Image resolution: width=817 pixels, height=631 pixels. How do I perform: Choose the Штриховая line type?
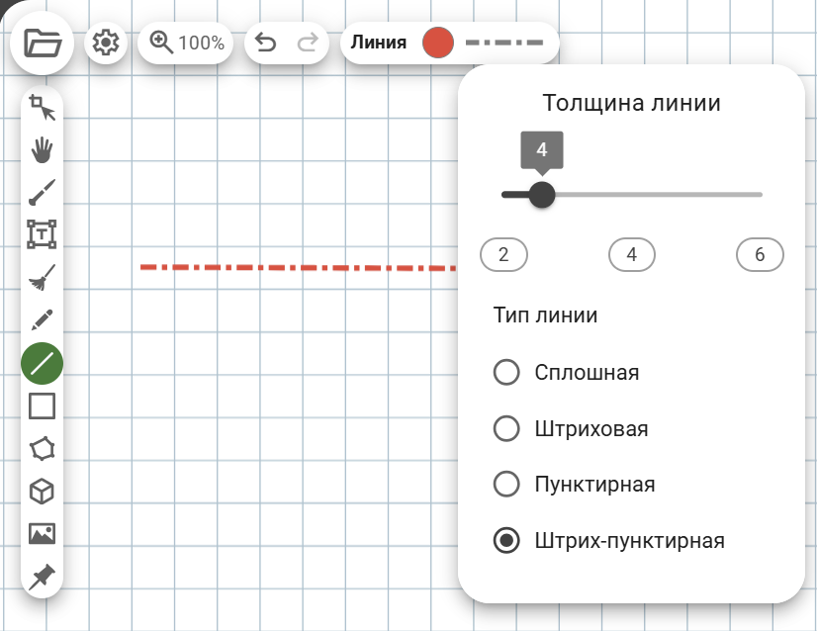click(x=506, y=428)
